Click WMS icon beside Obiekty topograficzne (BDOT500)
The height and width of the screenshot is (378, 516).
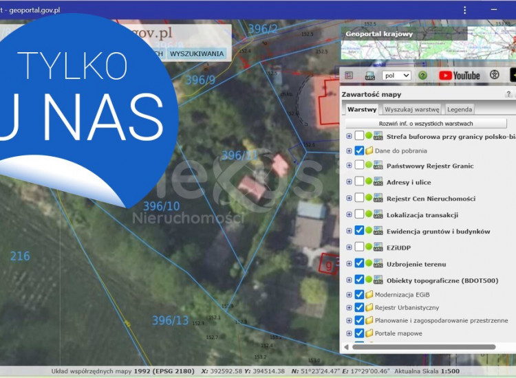pos(378,280)
